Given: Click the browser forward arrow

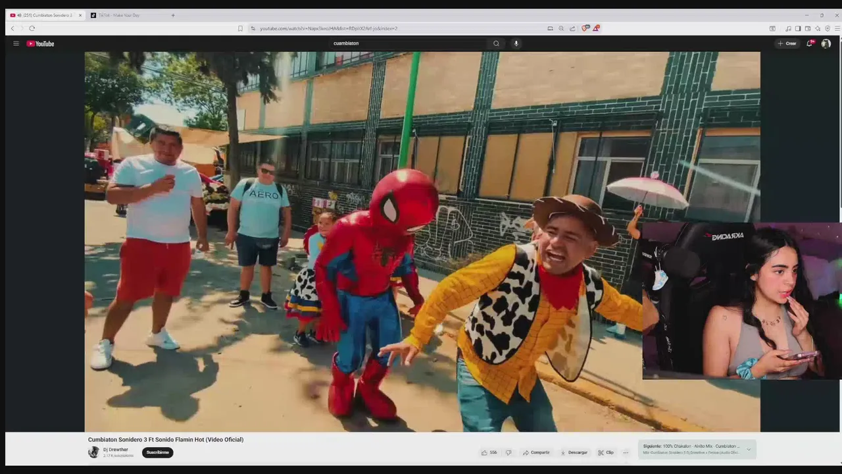Looking at the screenshot, I should tap(22, 28).
